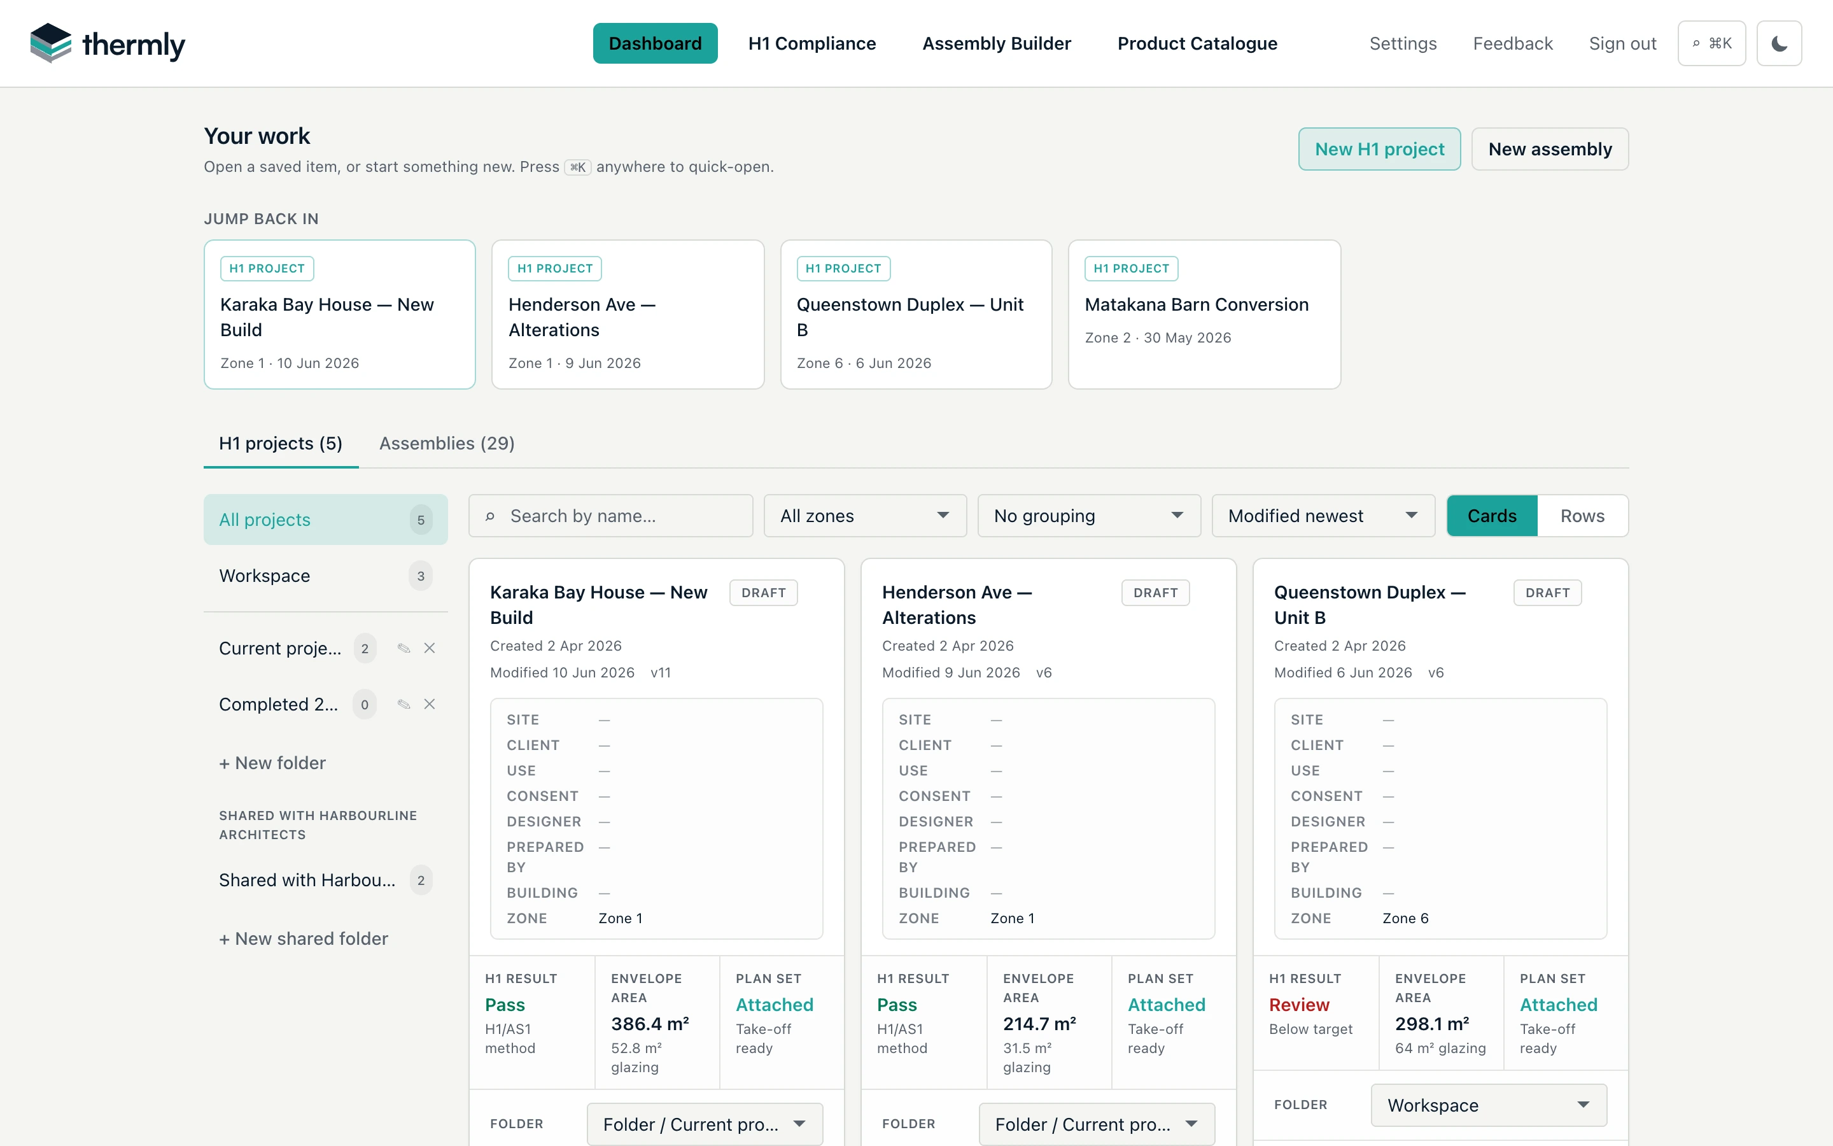
Task: Click Sign out
Action: pos(1622,43)
